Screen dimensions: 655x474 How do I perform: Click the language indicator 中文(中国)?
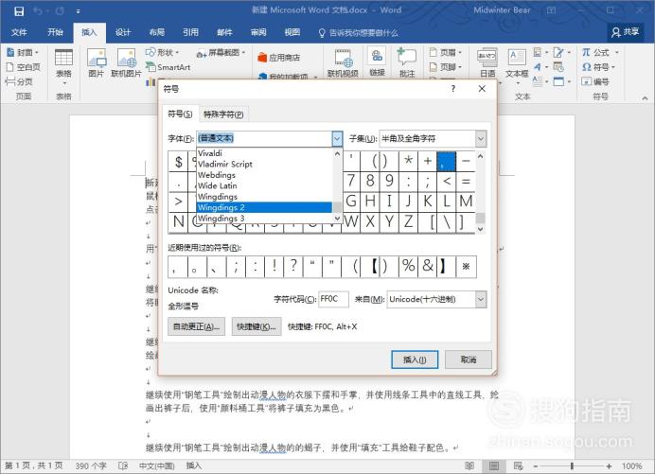pyautogui.click(x=156, y=465)
